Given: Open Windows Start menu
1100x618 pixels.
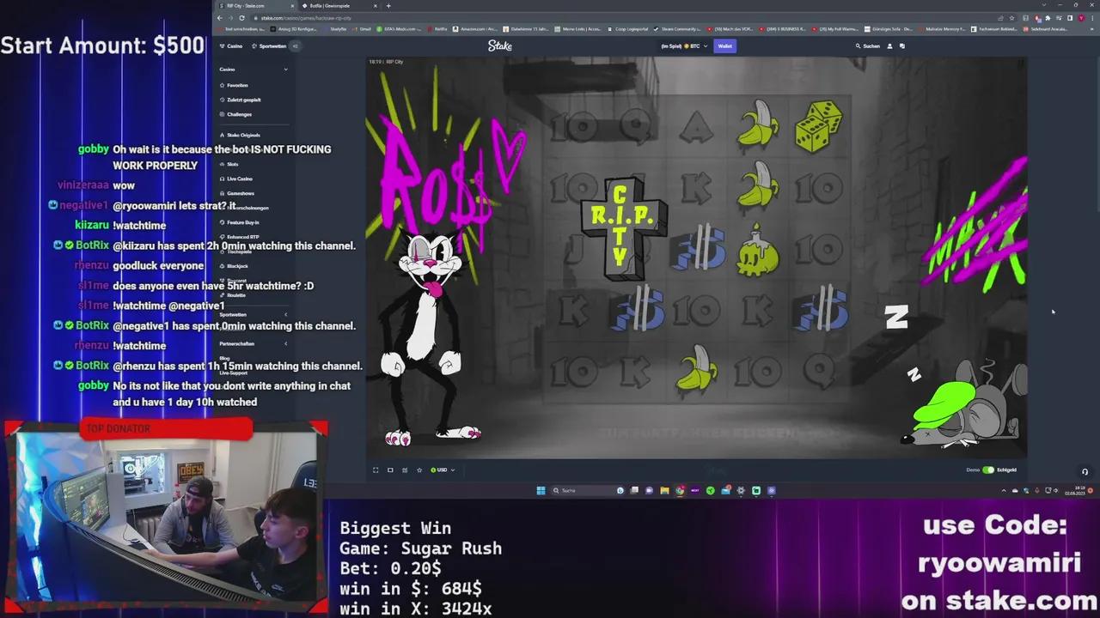Looking at the screenshot, I should [x=541, y=490].
